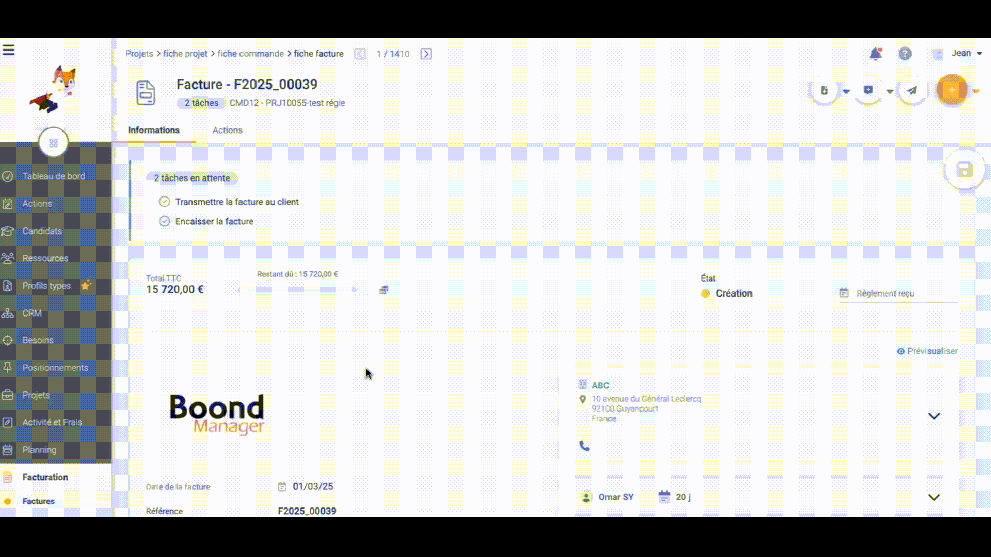Expand the orange plus dropdown arrow

(x=976, y=91)
